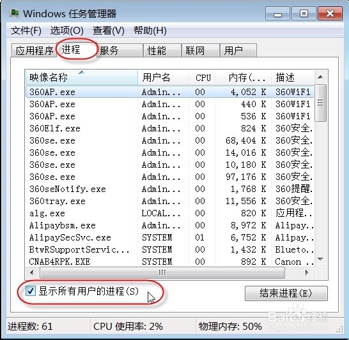
Task: Select the 360AP.exe row with 4,052 K
Action: coord(170,92)
